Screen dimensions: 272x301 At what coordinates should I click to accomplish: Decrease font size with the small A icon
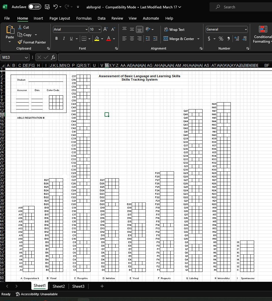(113, 29)
